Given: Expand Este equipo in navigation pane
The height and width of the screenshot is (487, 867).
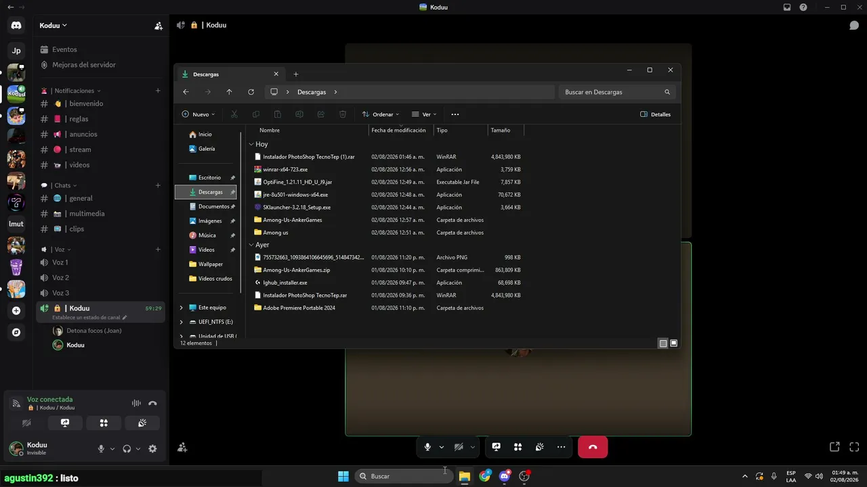Looking at the screenshot, I should (181, 308).
